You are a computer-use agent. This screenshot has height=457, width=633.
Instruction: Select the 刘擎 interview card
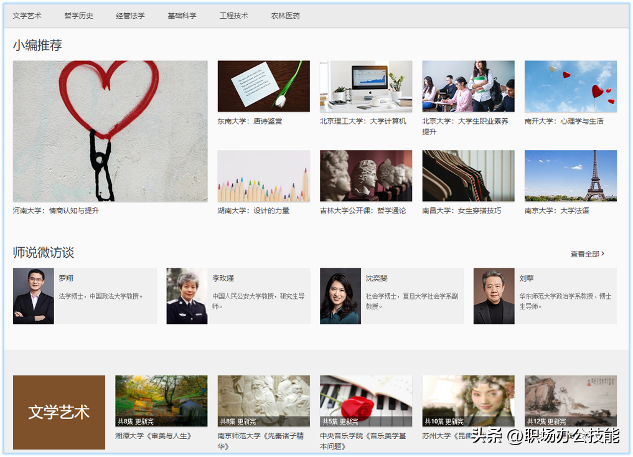click(545, 296)
